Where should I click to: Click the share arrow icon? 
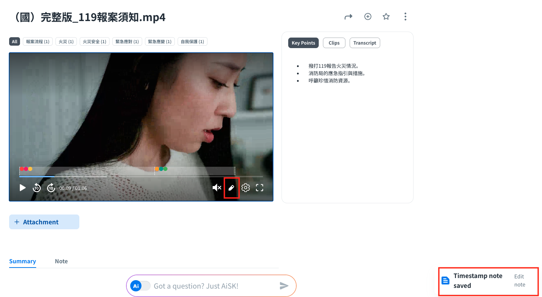coord(348,17)
